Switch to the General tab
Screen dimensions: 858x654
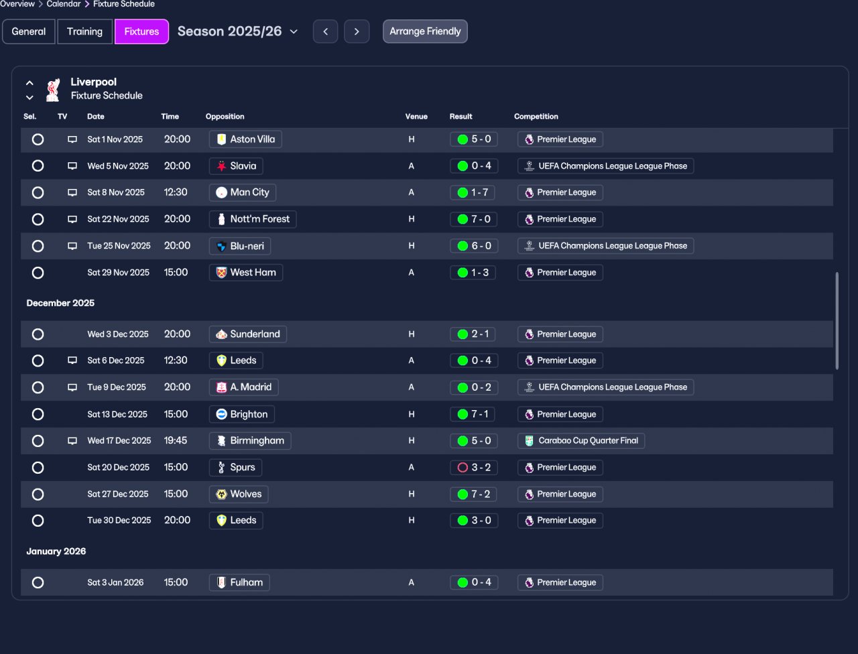[29, 31]
